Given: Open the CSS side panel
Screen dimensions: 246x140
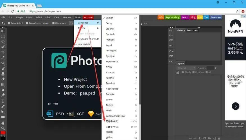Looking at the screenshot, I should coord(171,40).
